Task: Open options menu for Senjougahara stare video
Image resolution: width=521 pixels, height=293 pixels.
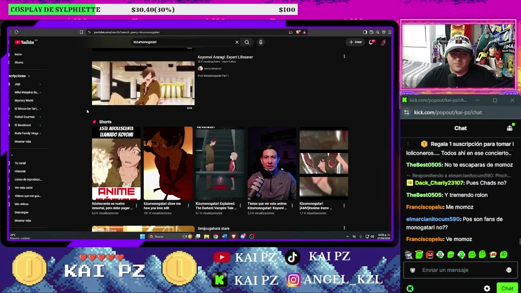Action: click(x=344, y=228)
